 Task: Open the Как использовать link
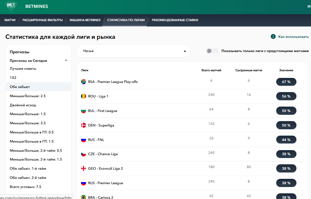(x=293, y=37)
